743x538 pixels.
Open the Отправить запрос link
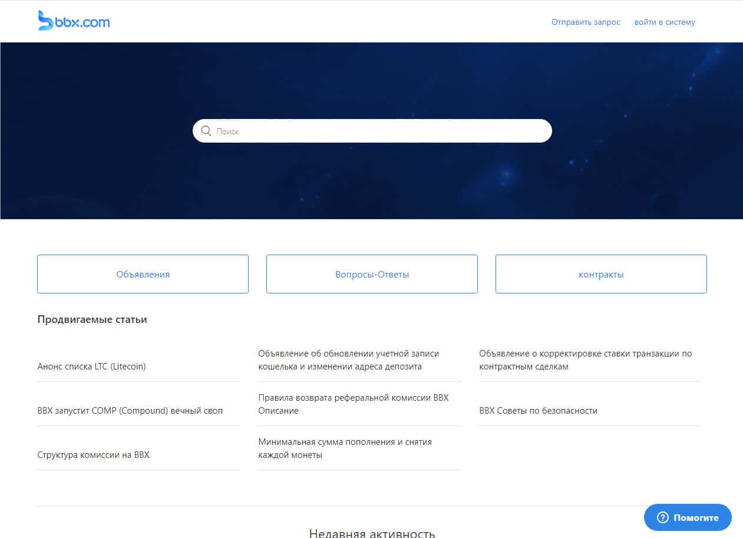click(x=586, y=22)
